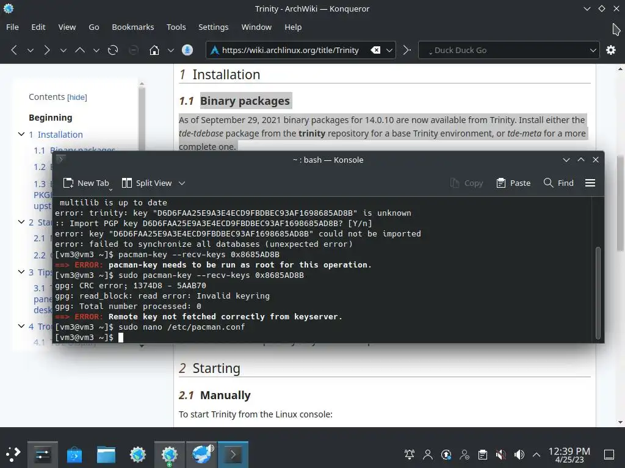Click Binary packages heading text
Screen dimensions: 625x468
pos(245,101)
